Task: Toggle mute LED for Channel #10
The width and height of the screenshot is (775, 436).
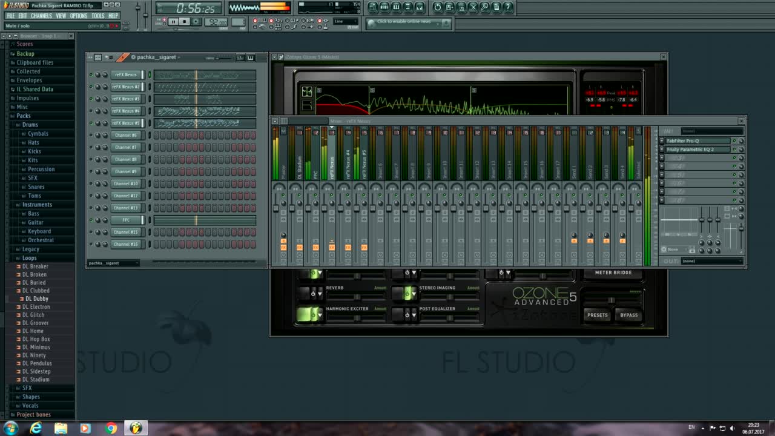Action: 91,183
